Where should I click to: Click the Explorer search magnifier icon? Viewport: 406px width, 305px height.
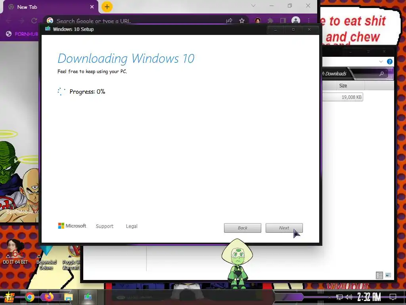(381, 73)
